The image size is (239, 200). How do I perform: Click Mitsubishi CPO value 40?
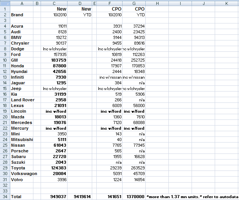109,140
